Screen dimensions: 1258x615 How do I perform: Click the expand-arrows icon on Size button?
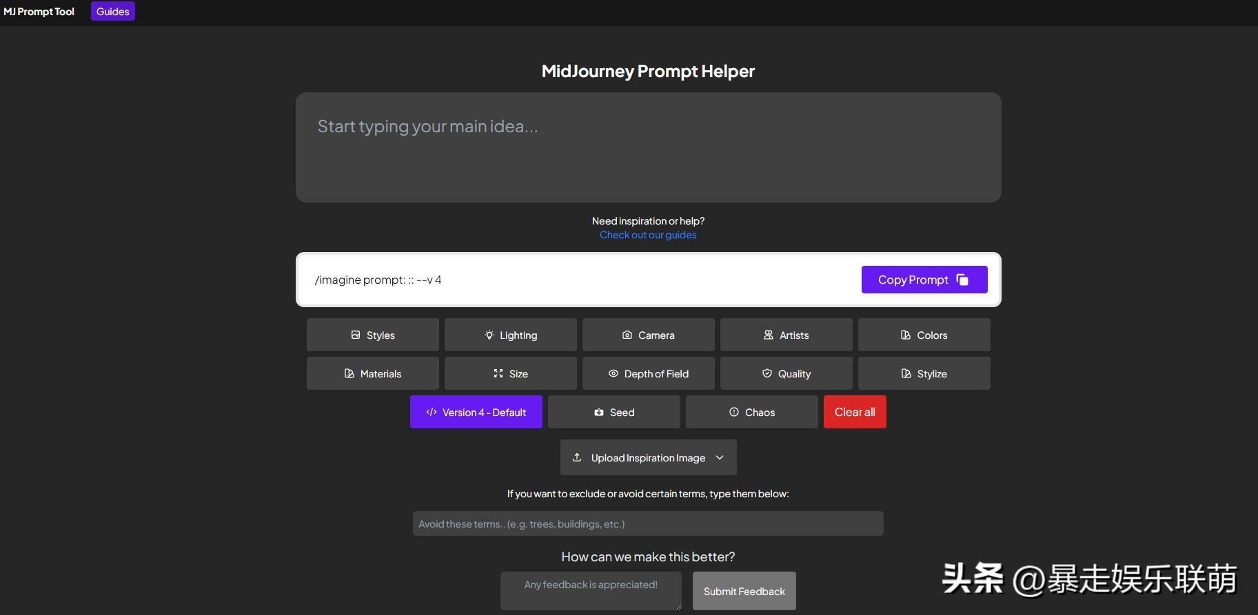pyautogui.click(x=498, y=373)
